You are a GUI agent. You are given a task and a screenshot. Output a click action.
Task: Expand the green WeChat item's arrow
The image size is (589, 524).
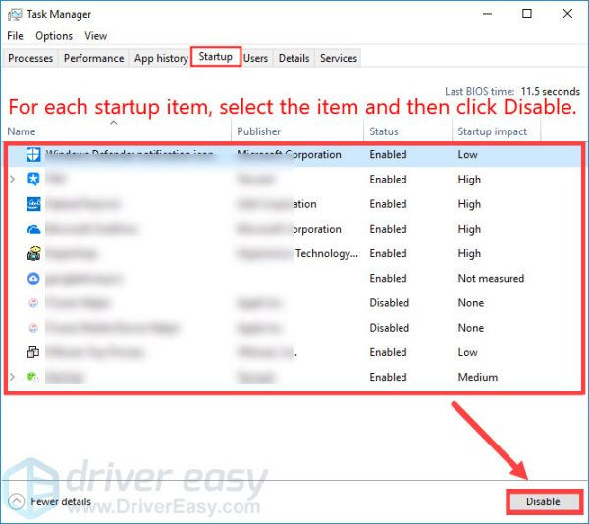[13, 377]
